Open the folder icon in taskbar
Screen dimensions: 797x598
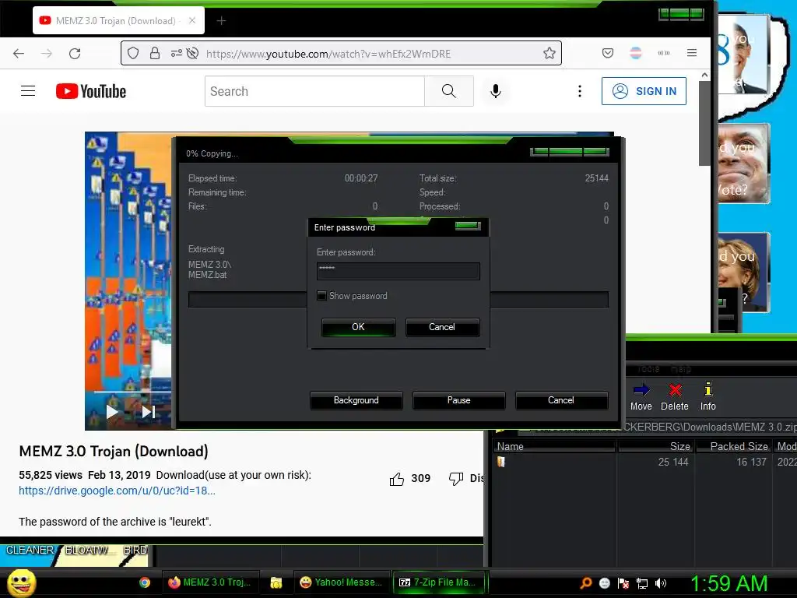(276, 582)
